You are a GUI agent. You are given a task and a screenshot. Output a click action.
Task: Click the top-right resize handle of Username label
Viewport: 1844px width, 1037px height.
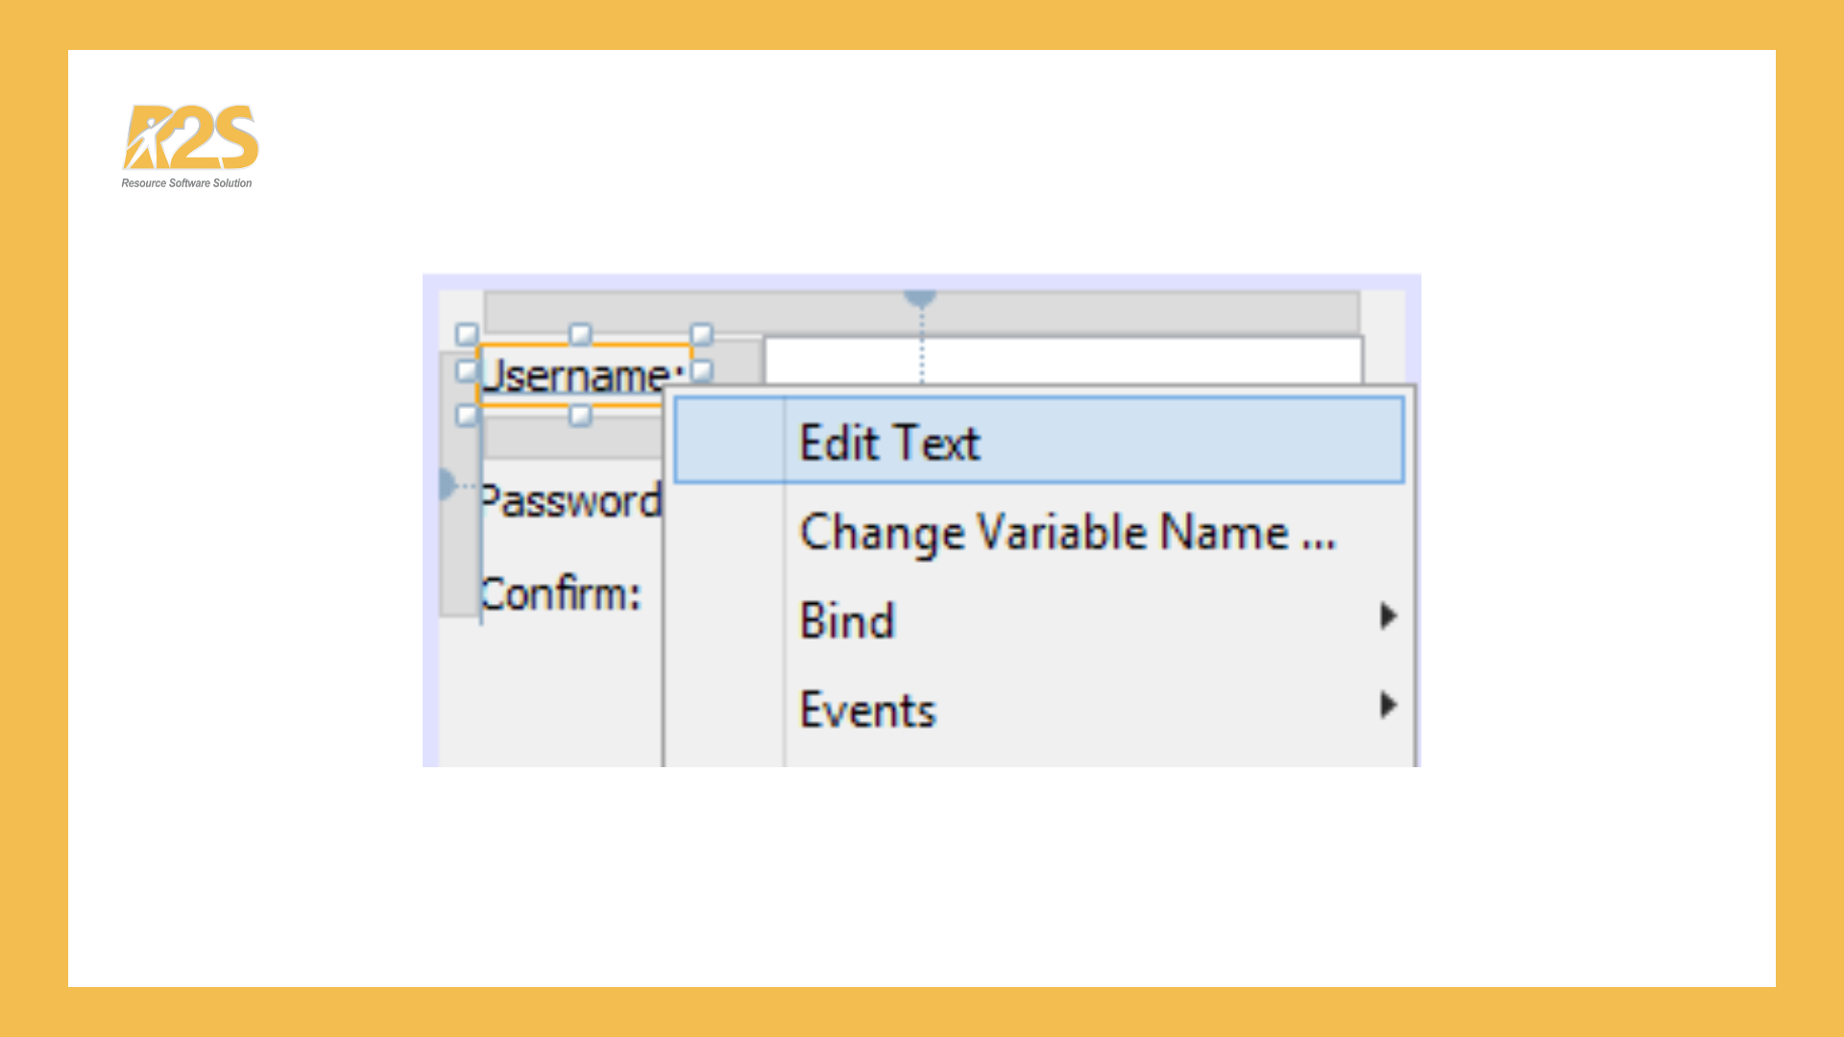click(x=702, y=334)
